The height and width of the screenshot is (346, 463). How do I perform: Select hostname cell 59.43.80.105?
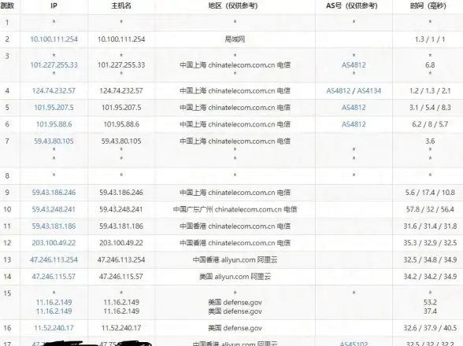[121, 141]
